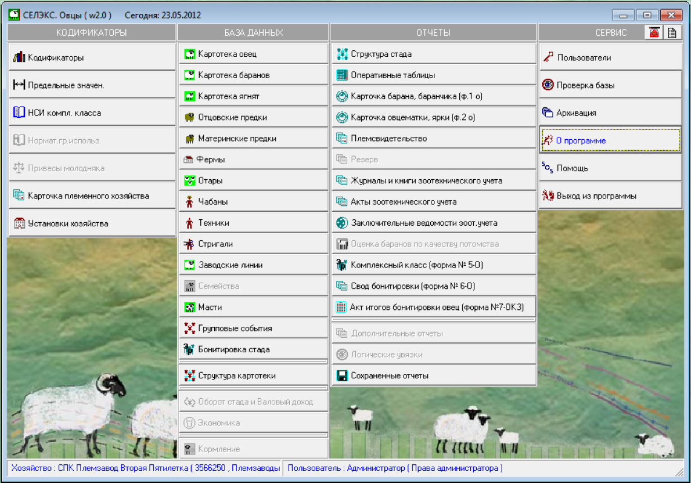The image size is (691, 483).
Task: Open НСИ компл. класса reference
Action: [x=91, y=113]
